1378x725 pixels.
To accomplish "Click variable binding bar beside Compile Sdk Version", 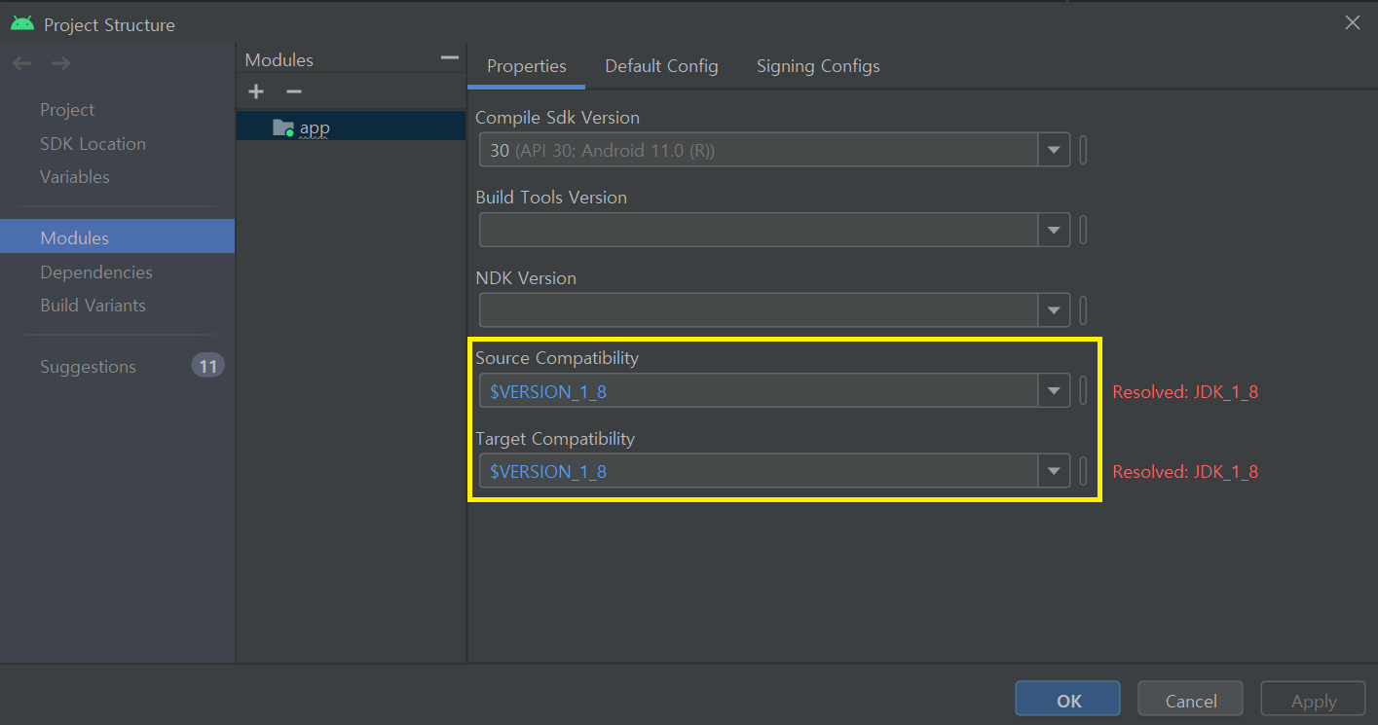I will (x=1083, y=151).
